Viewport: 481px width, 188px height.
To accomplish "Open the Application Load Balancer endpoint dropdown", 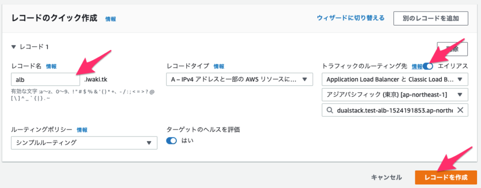I will tap(395, 79).
